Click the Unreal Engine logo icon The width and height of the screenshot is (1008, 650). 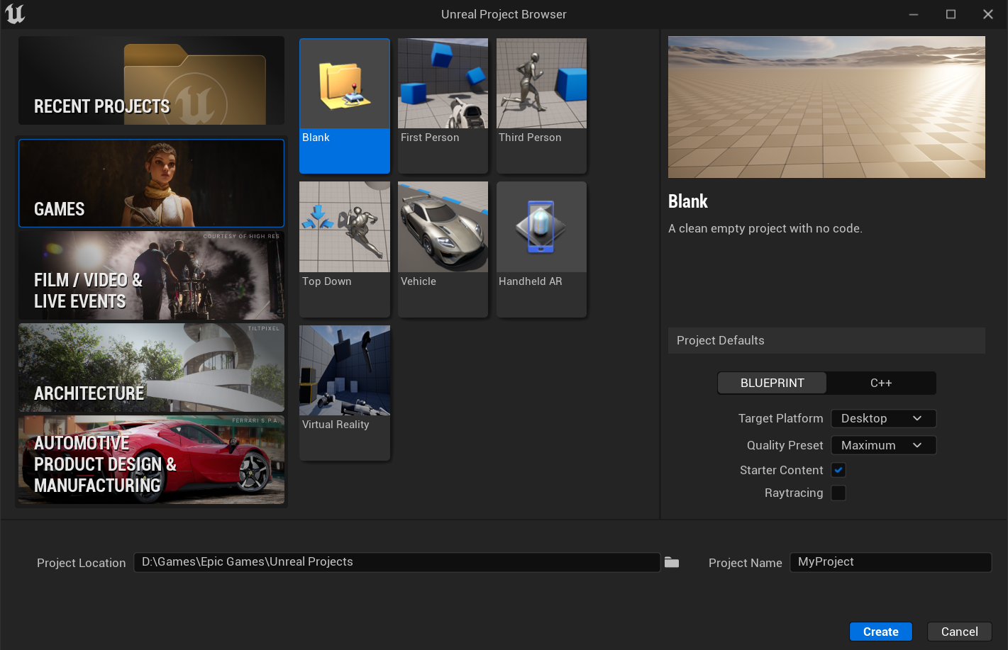[15, 14]
